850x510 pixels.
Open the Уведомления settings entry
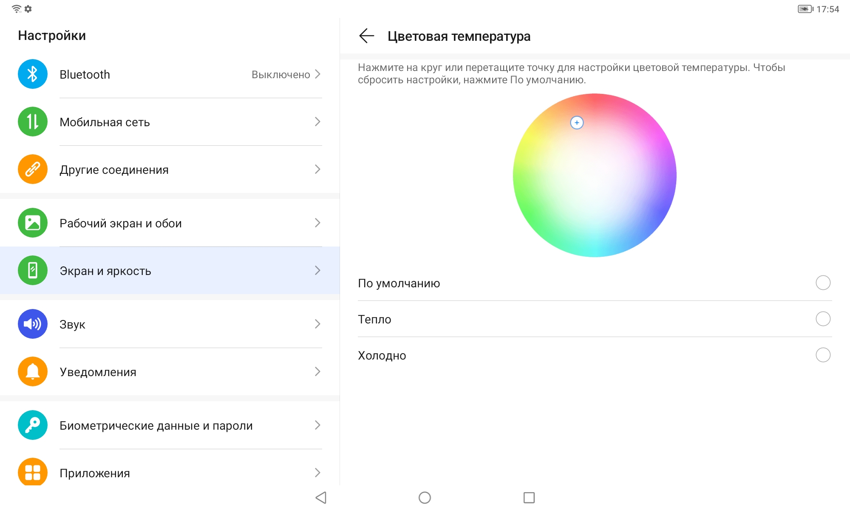(170, 372)
